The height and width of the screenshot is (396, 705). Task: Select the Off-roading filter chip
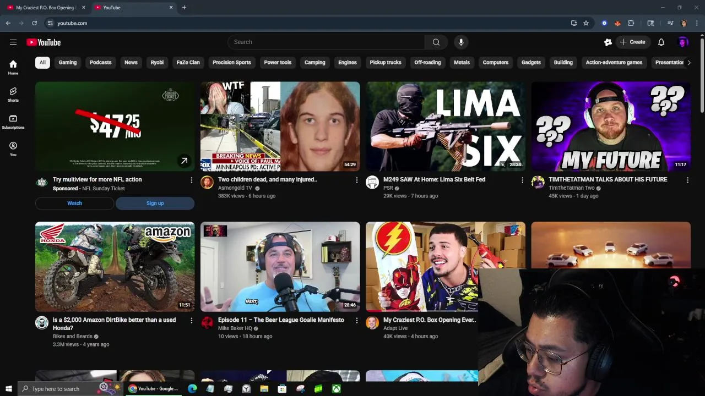427,63
